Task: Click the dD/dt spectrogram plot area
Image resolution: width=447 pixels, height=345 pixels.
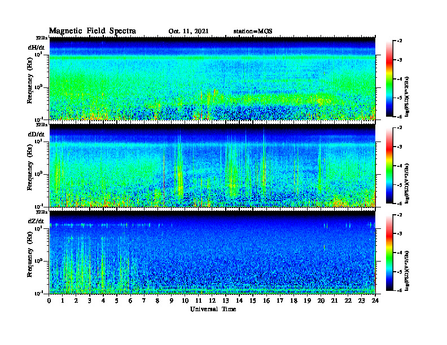Action: coord(212,165)
